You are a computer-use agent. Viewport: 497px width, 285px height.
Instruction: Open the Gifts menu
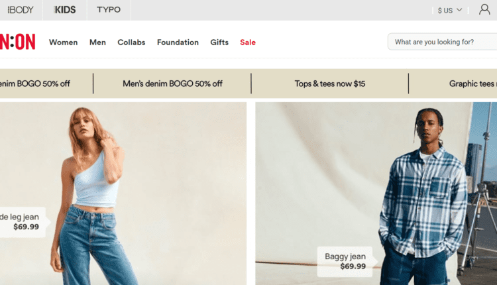(x=219, y=42)
